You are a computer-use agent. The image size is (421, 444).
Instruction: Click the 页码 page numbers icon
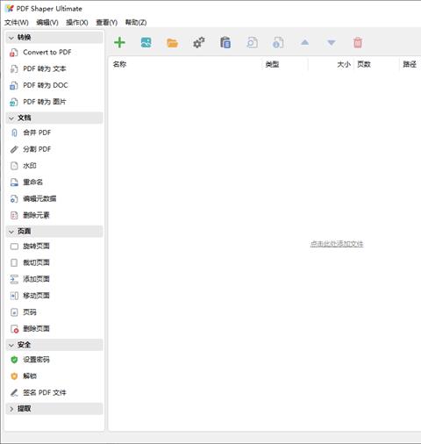coord(14,312)
